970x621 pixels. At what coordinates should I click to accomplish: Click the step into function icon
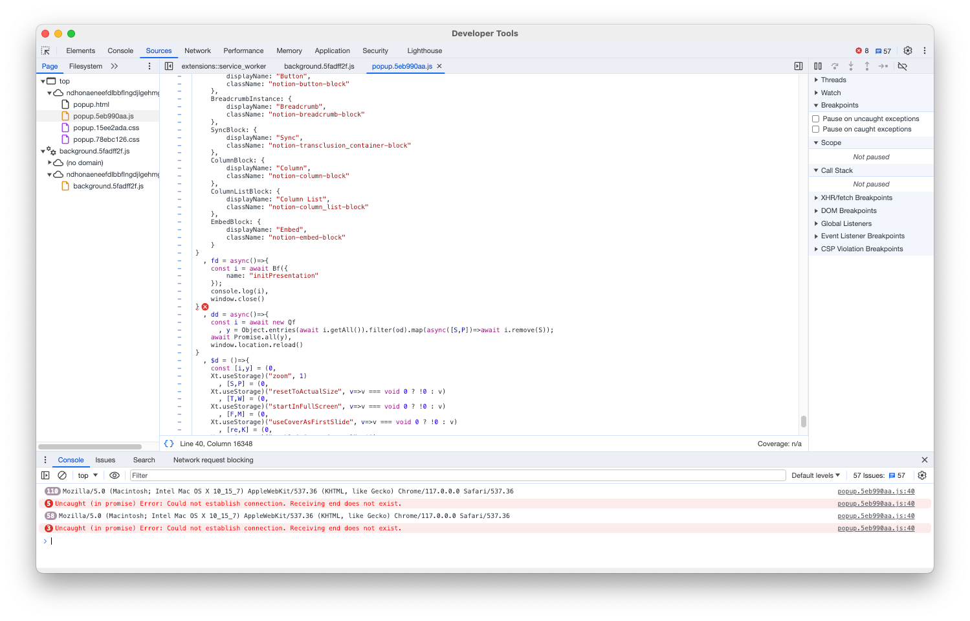click(851, 66)
